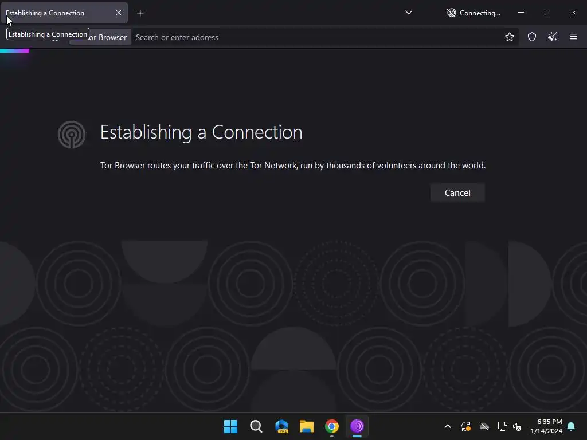Click the Establishing a Connection heading text
587x440 pixels.
(201, 132)
